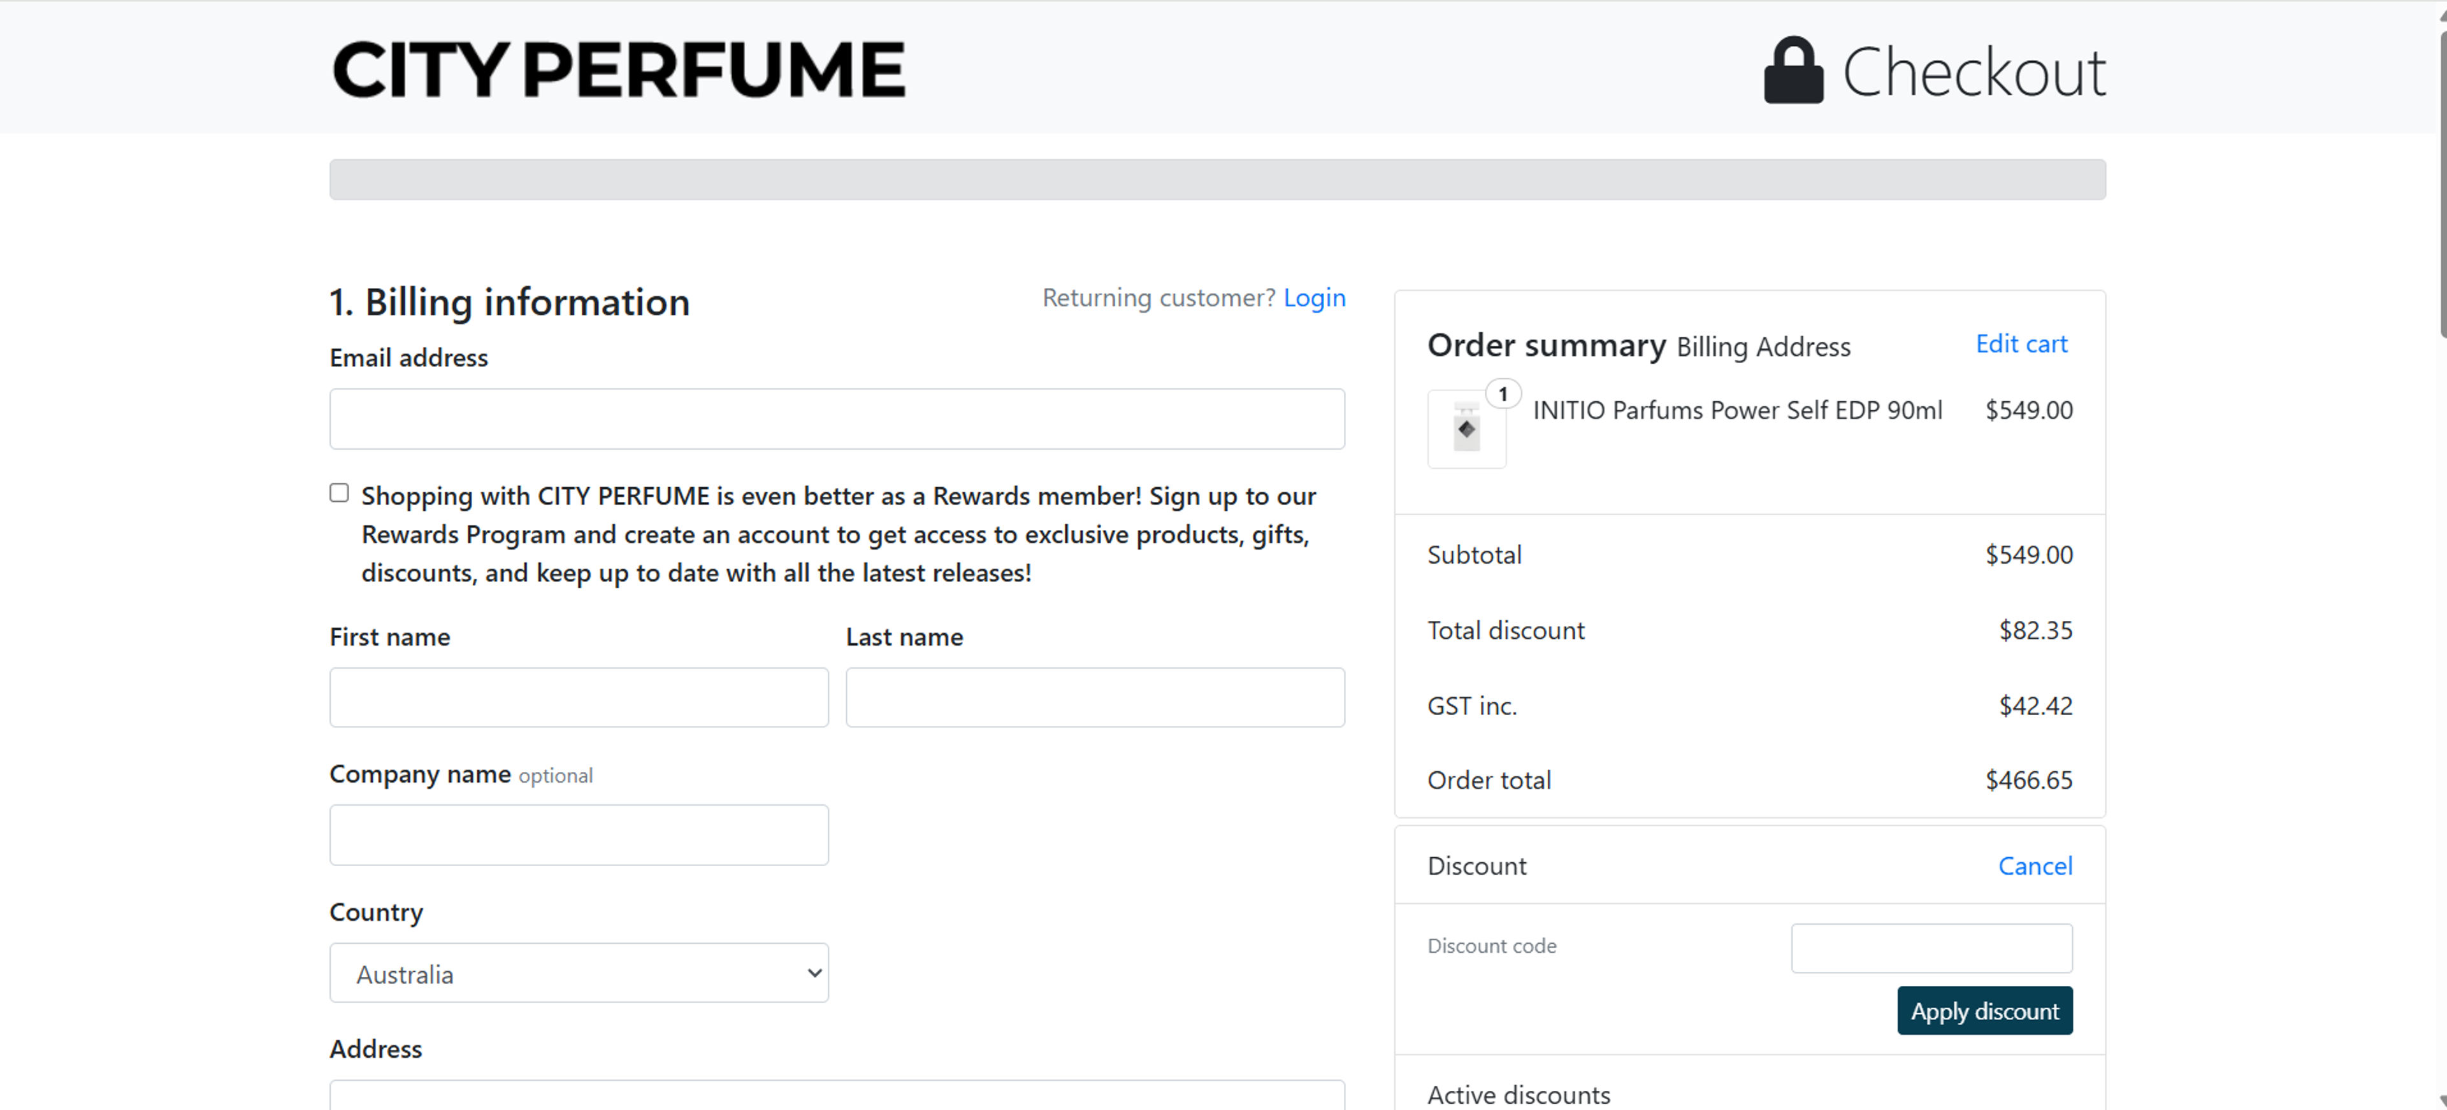
Task: Focus the Email address field
Action: (837, 419)
